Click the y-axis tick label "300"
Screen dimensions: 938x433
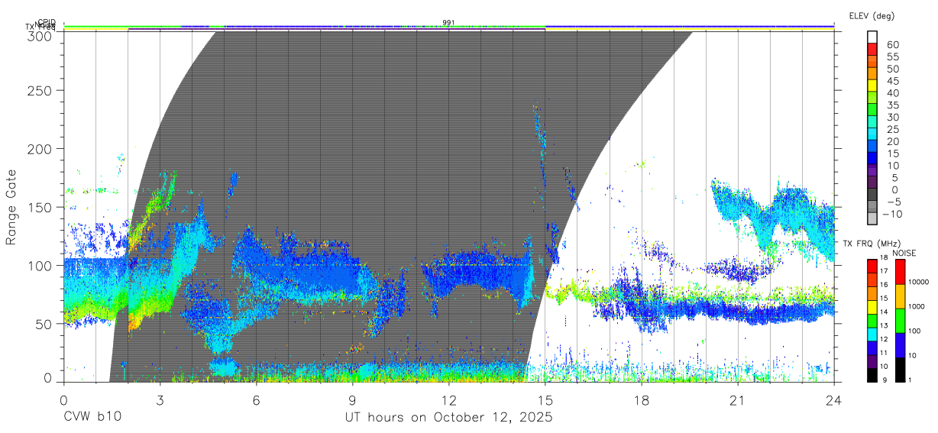pyautogui.click(x=40, y=35)
